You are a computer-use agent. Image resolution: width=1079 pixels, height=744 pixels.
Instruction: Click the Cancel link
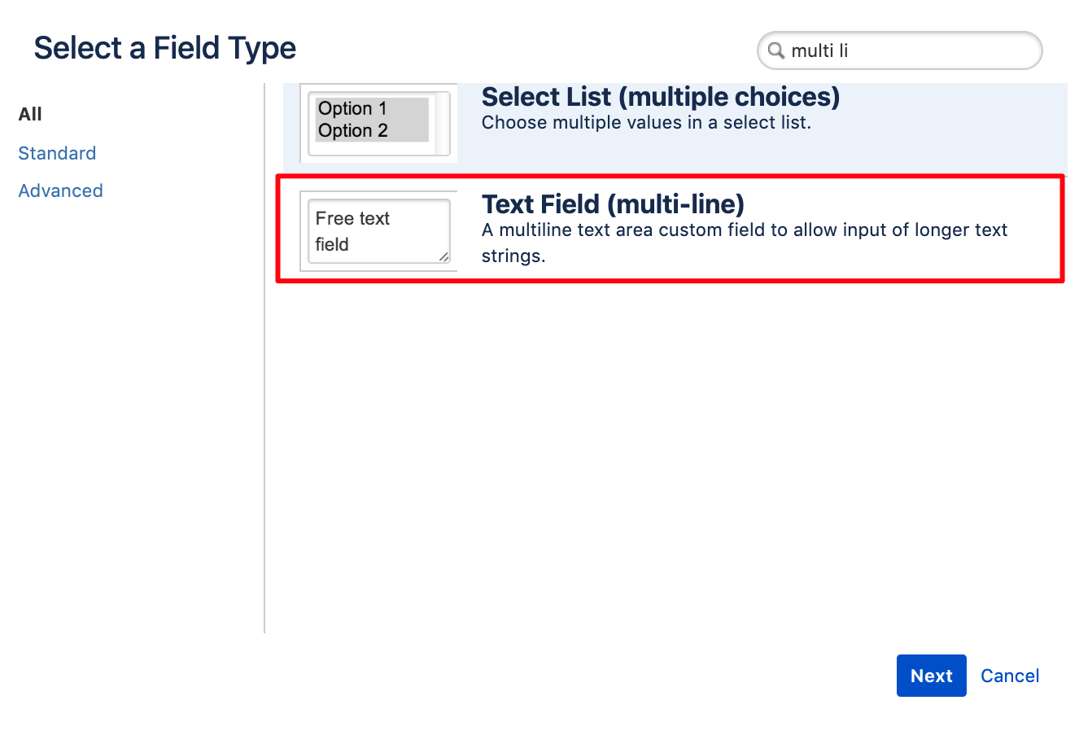1010,676
